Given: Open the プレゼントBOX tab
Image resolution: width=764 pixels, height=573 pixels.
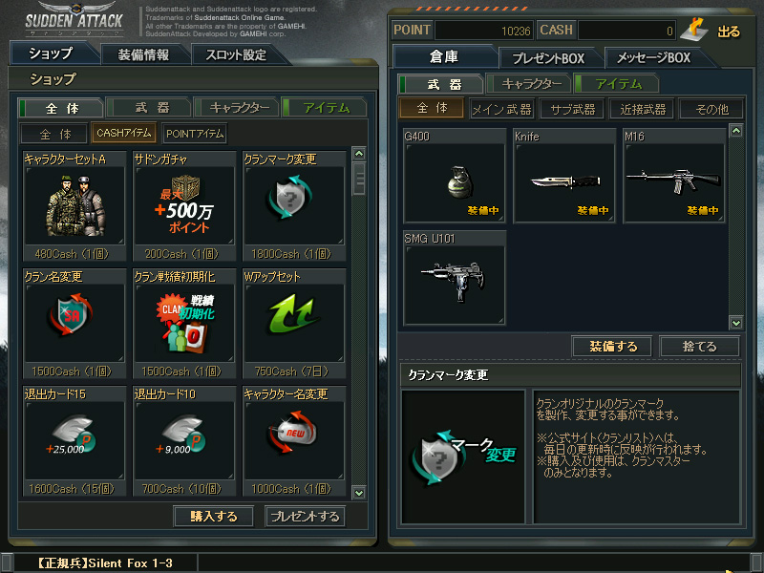Looking at the screenshot, I should [x=548, y=58].
